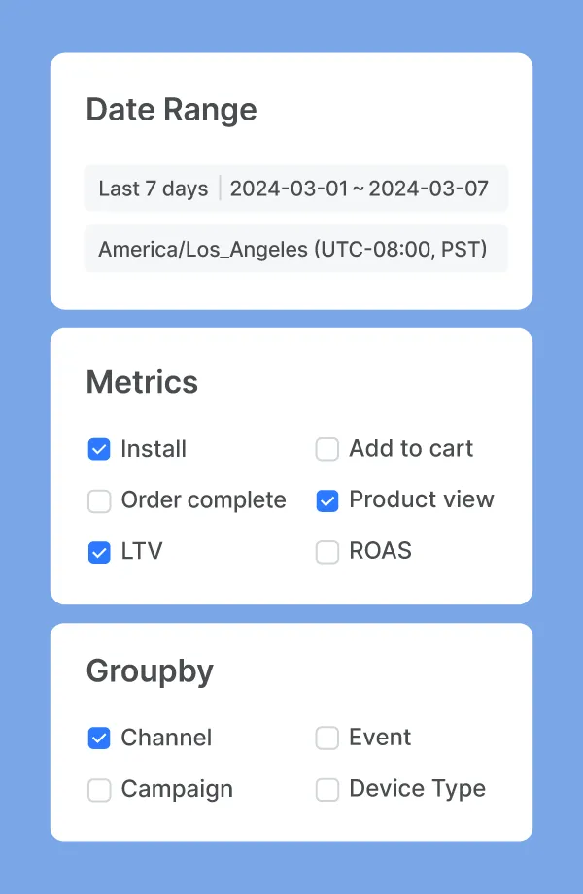
Task: Uncheck the Channel groupby option
Action: pos(99,739)
